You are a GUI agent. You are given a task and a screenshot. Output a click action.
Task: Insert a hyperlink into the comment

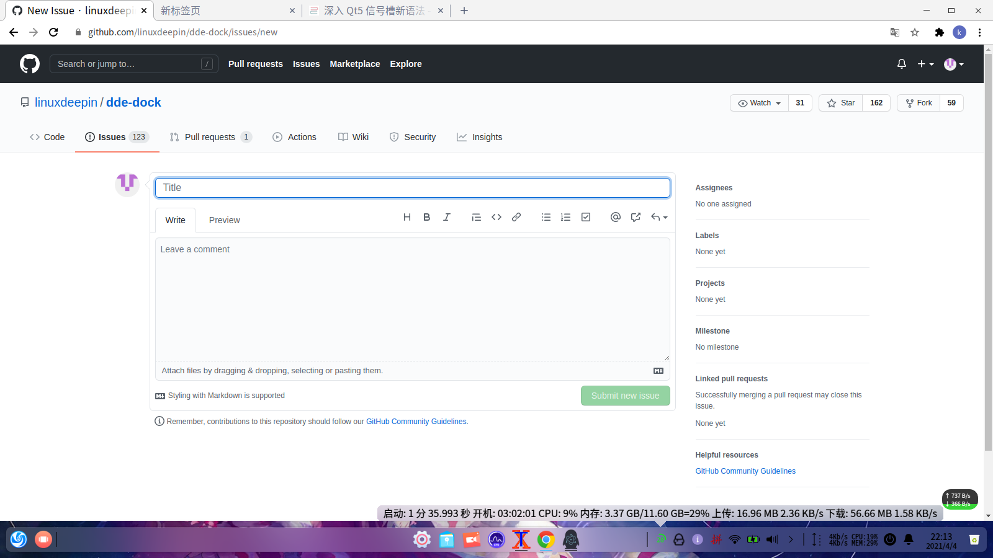click(x=516, y=217)
